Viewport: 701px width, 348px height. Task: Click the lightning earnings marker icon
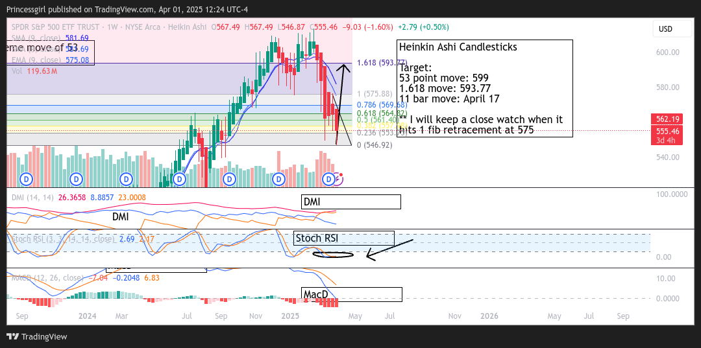tap(339, 180)
